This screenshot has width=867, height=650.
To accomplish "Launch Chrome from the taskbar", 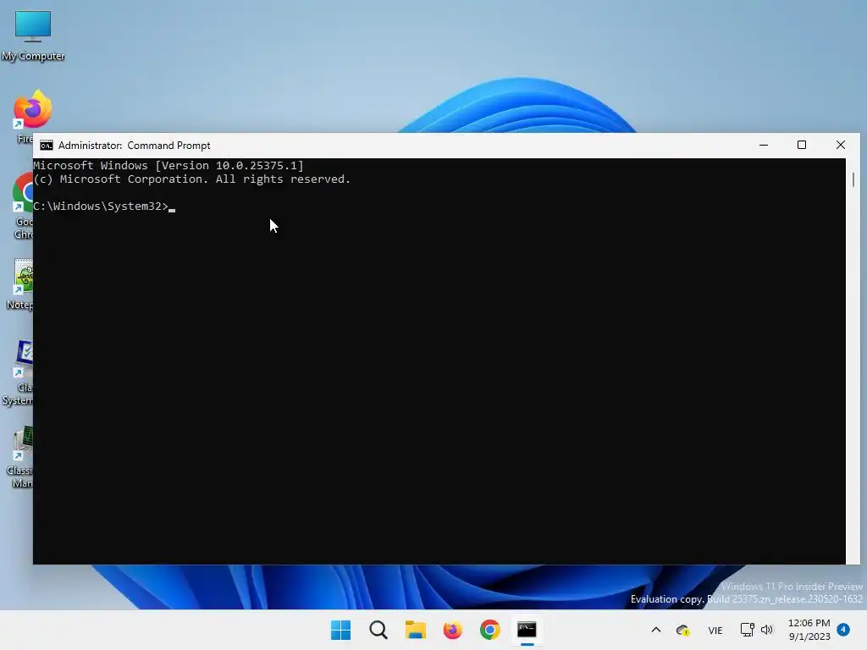I will point(490,630).
